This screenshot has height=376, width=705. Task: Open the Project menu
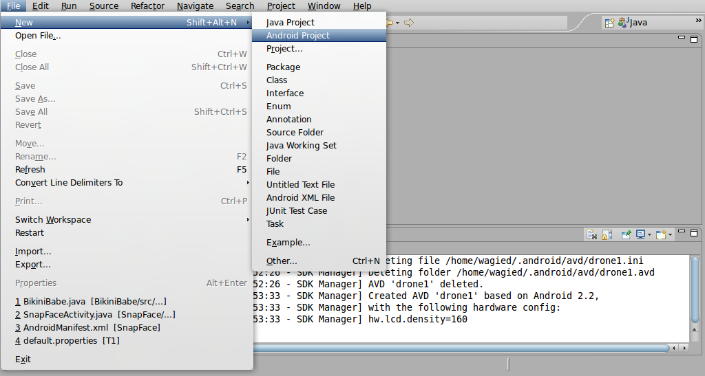(x=281, y=5)
